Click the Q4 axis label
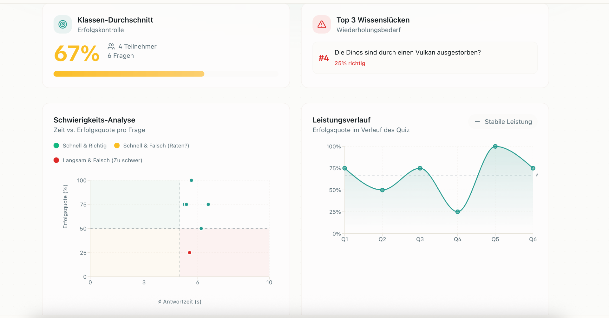Screen dimensions: 609x318 pos(458,239)
